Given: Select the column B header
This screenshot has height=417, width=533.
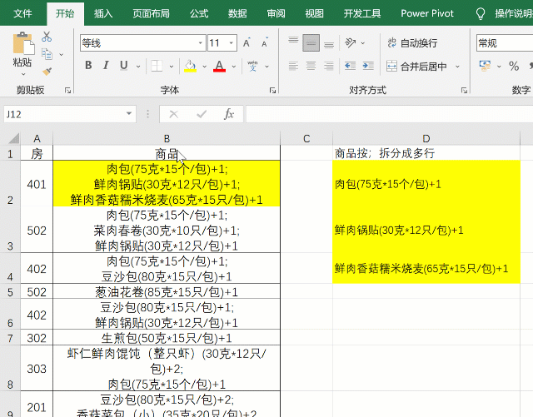Looking at the screenshot, I should point(167,138).
